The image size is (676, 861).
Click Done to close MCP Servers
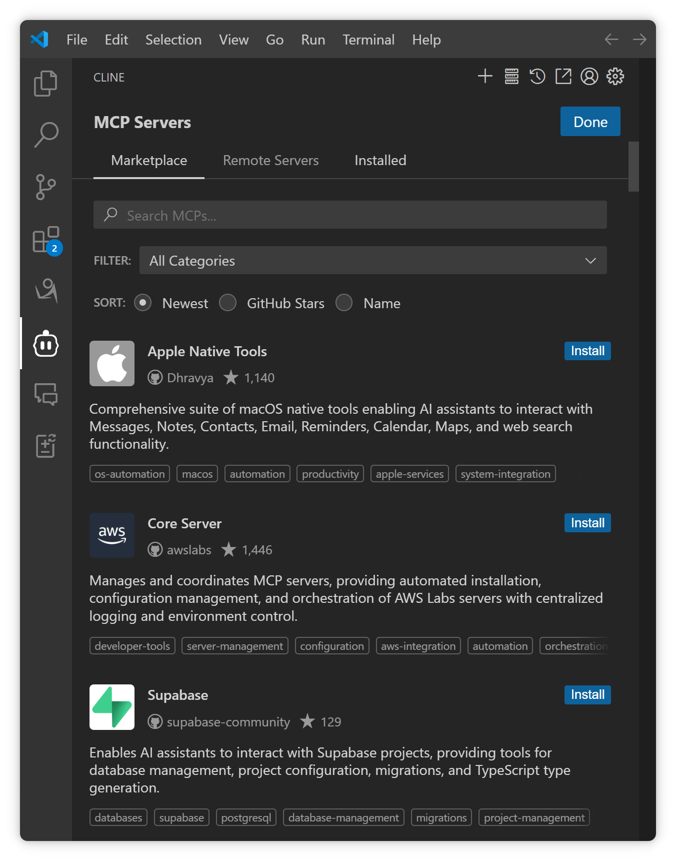coord(590,122)
